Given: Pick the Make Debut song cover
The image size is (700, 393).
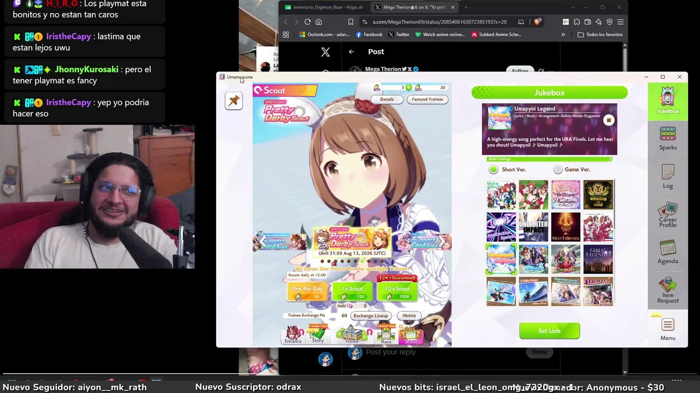Looking at the screenshot, I should (x=501, y=195).
